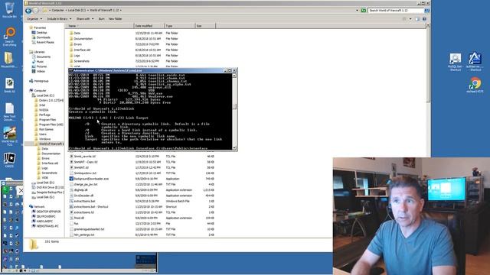Select the dbghelp.dll file
The height and width of the screenshot is (275, 490).
pos(80,190)
